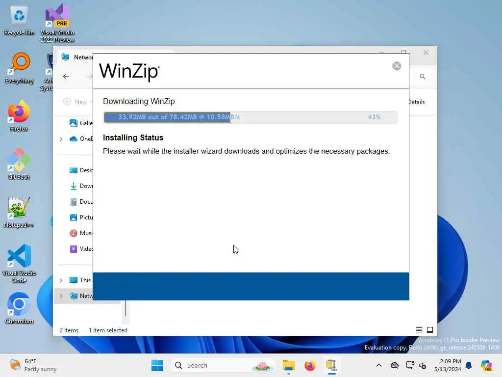Open Chromium desktop shortcut
The height and width of the screenshot is (377, 502).
click(x=19, y=308)
